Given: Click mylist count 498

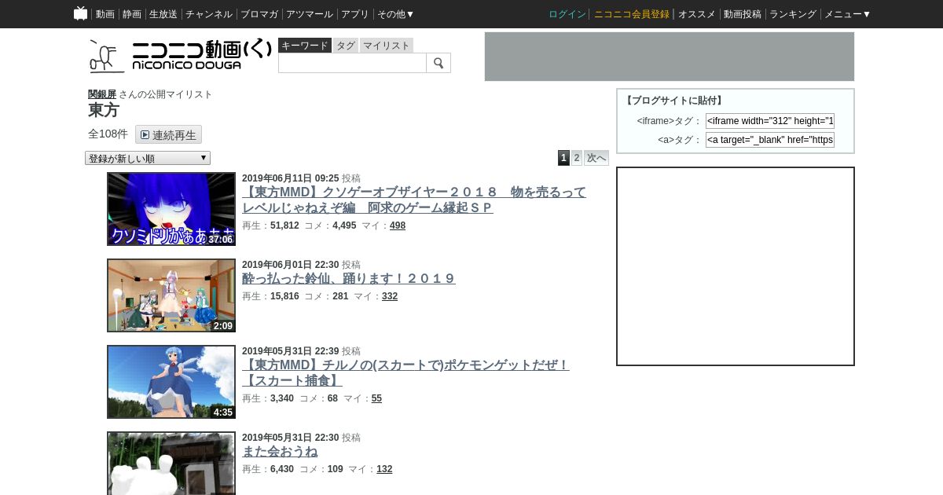Looking at the screenshot, I should point(398,225).
